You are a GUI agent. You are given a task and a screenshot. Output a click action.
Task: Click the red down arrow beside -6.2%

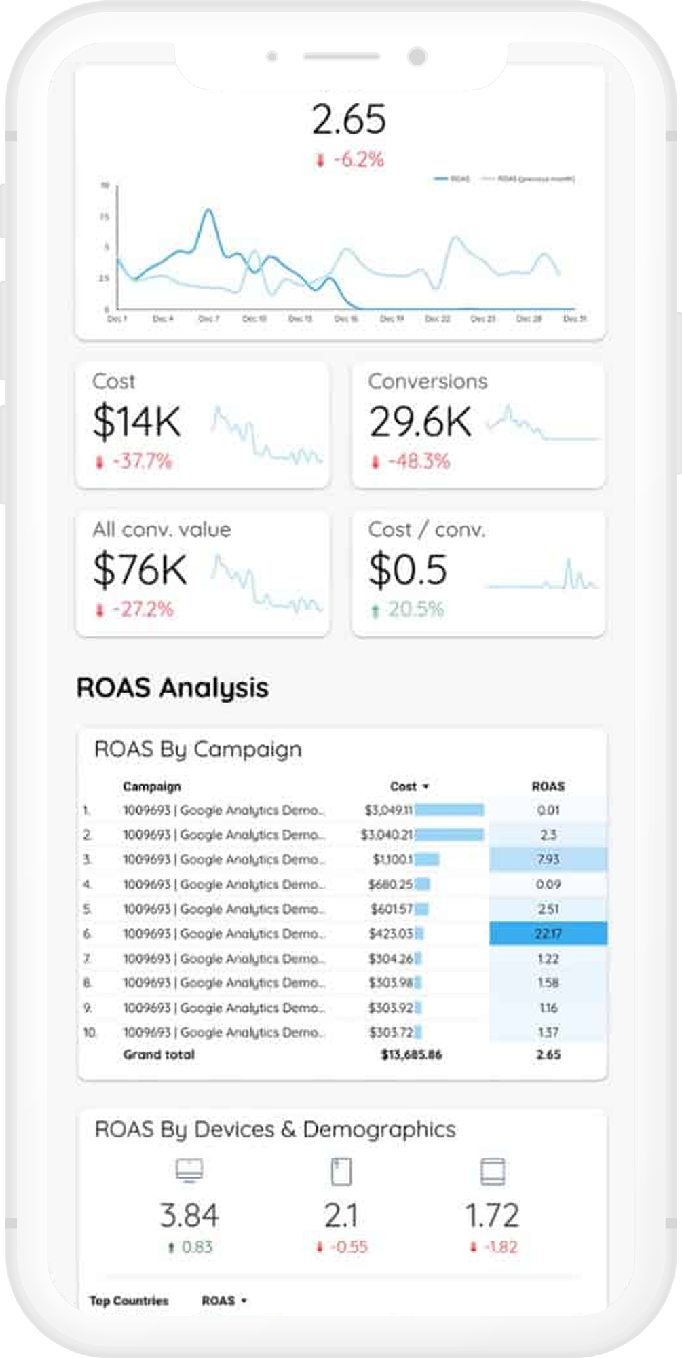click(x=320, y=161)
